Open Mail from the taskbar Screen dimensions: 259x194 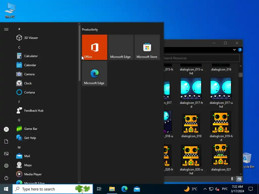137,189
